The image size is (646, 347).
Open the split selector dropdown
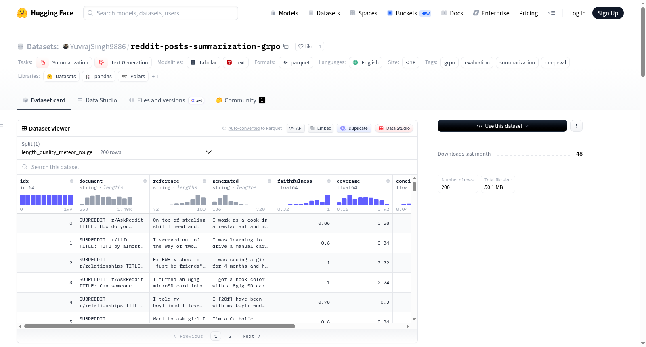pos(117,148)
